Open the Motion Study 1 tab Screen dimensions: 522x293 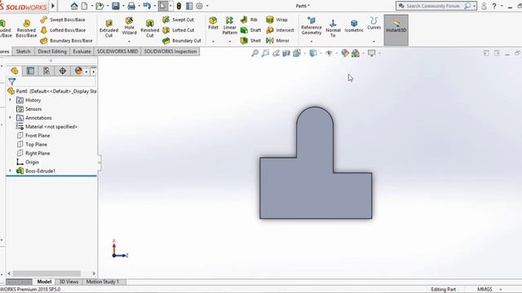click(x=103, y=282)
